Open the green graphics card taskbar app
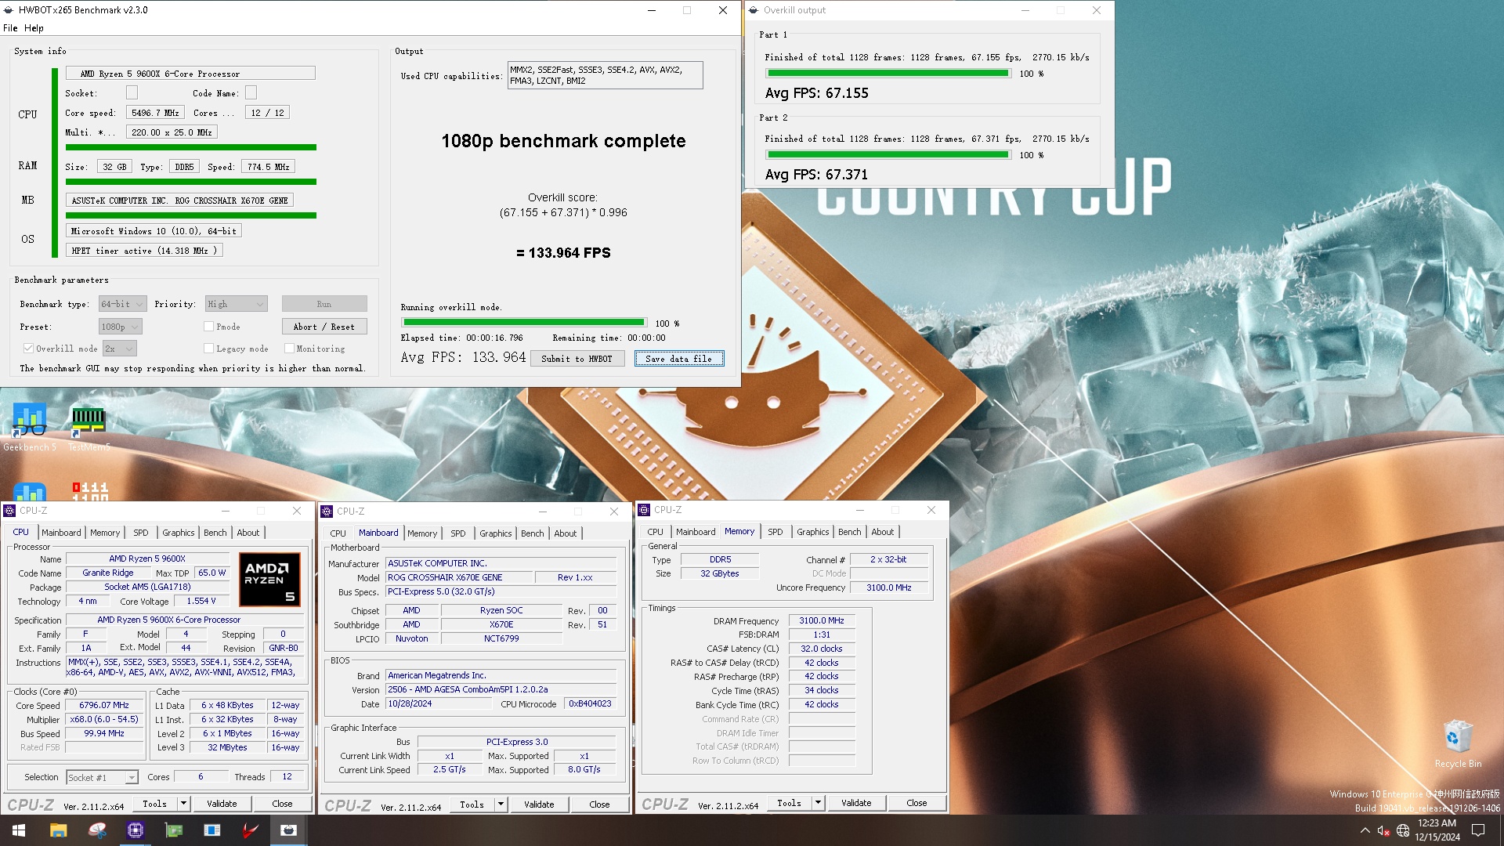Screen dimensions: 1504x846 click(174, 830)
